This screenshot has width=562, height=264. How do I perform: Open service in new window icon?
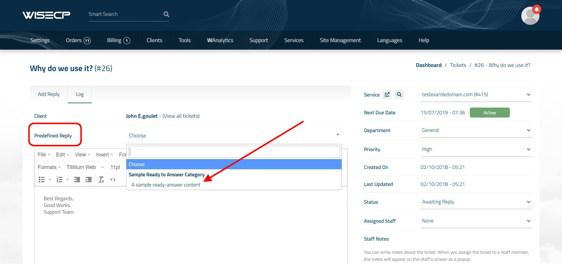pos(387,94)
